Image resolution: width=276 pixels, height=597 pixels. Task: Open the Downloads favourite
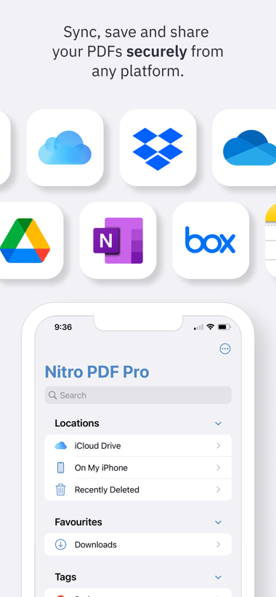(x=138, y=545)
